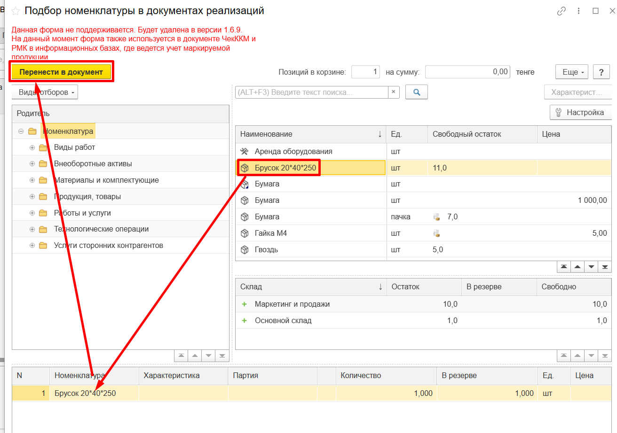Open the Настройка settings button

[580, 113]
